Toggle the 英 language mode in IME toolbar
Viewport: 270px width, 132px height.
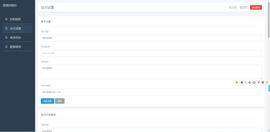(x=242, y=83)
